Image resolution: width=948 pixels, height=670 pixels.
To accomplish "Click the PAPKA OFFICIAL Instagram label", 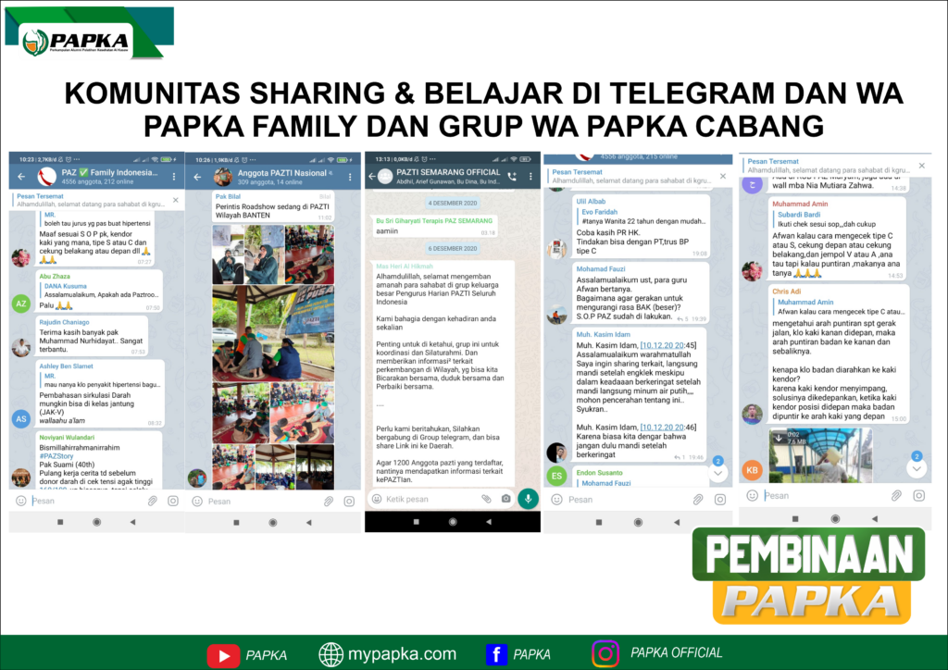I will [x=677, y=652].
